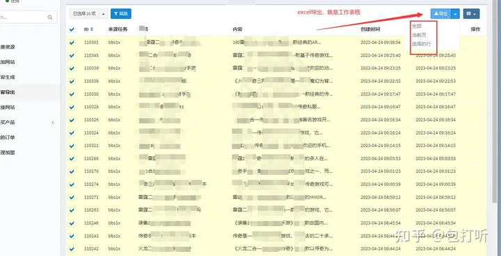Image resolution: width=501 pixels, height=256 pixels.
Task: Open the sidebar item ending in 容生成
Action: 8,77
